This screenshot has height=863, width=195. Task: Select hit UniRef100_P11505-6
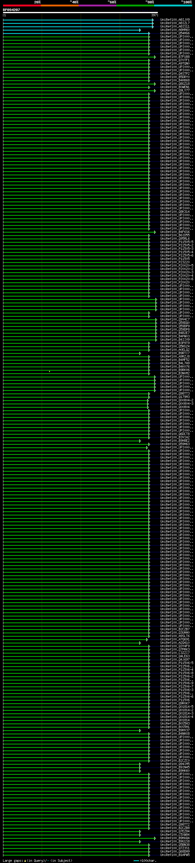pos(177,255)
